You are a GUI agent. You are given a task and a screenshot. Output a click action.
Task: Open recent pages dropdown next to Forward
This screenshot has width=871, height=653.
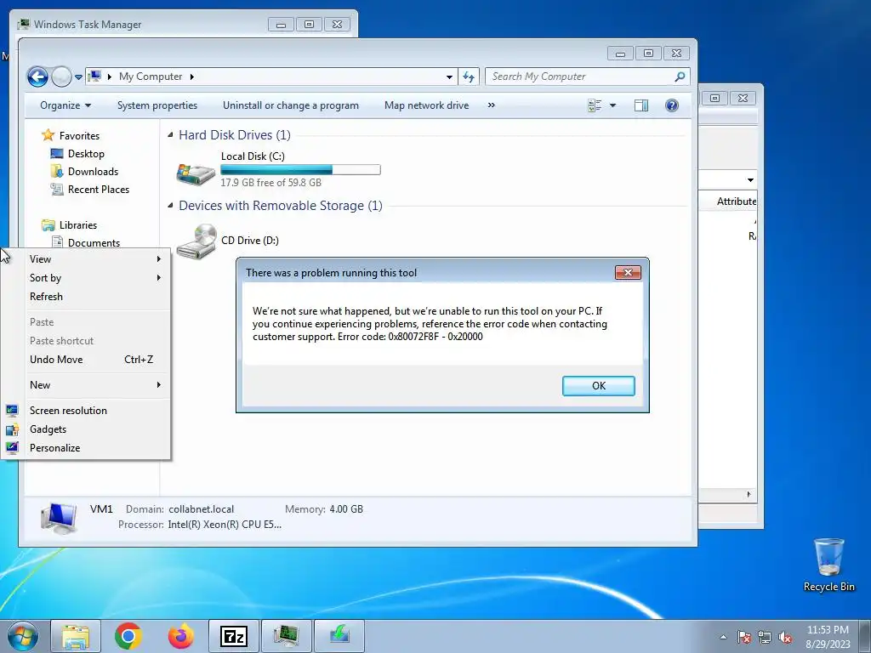click(x=79, y=77)
